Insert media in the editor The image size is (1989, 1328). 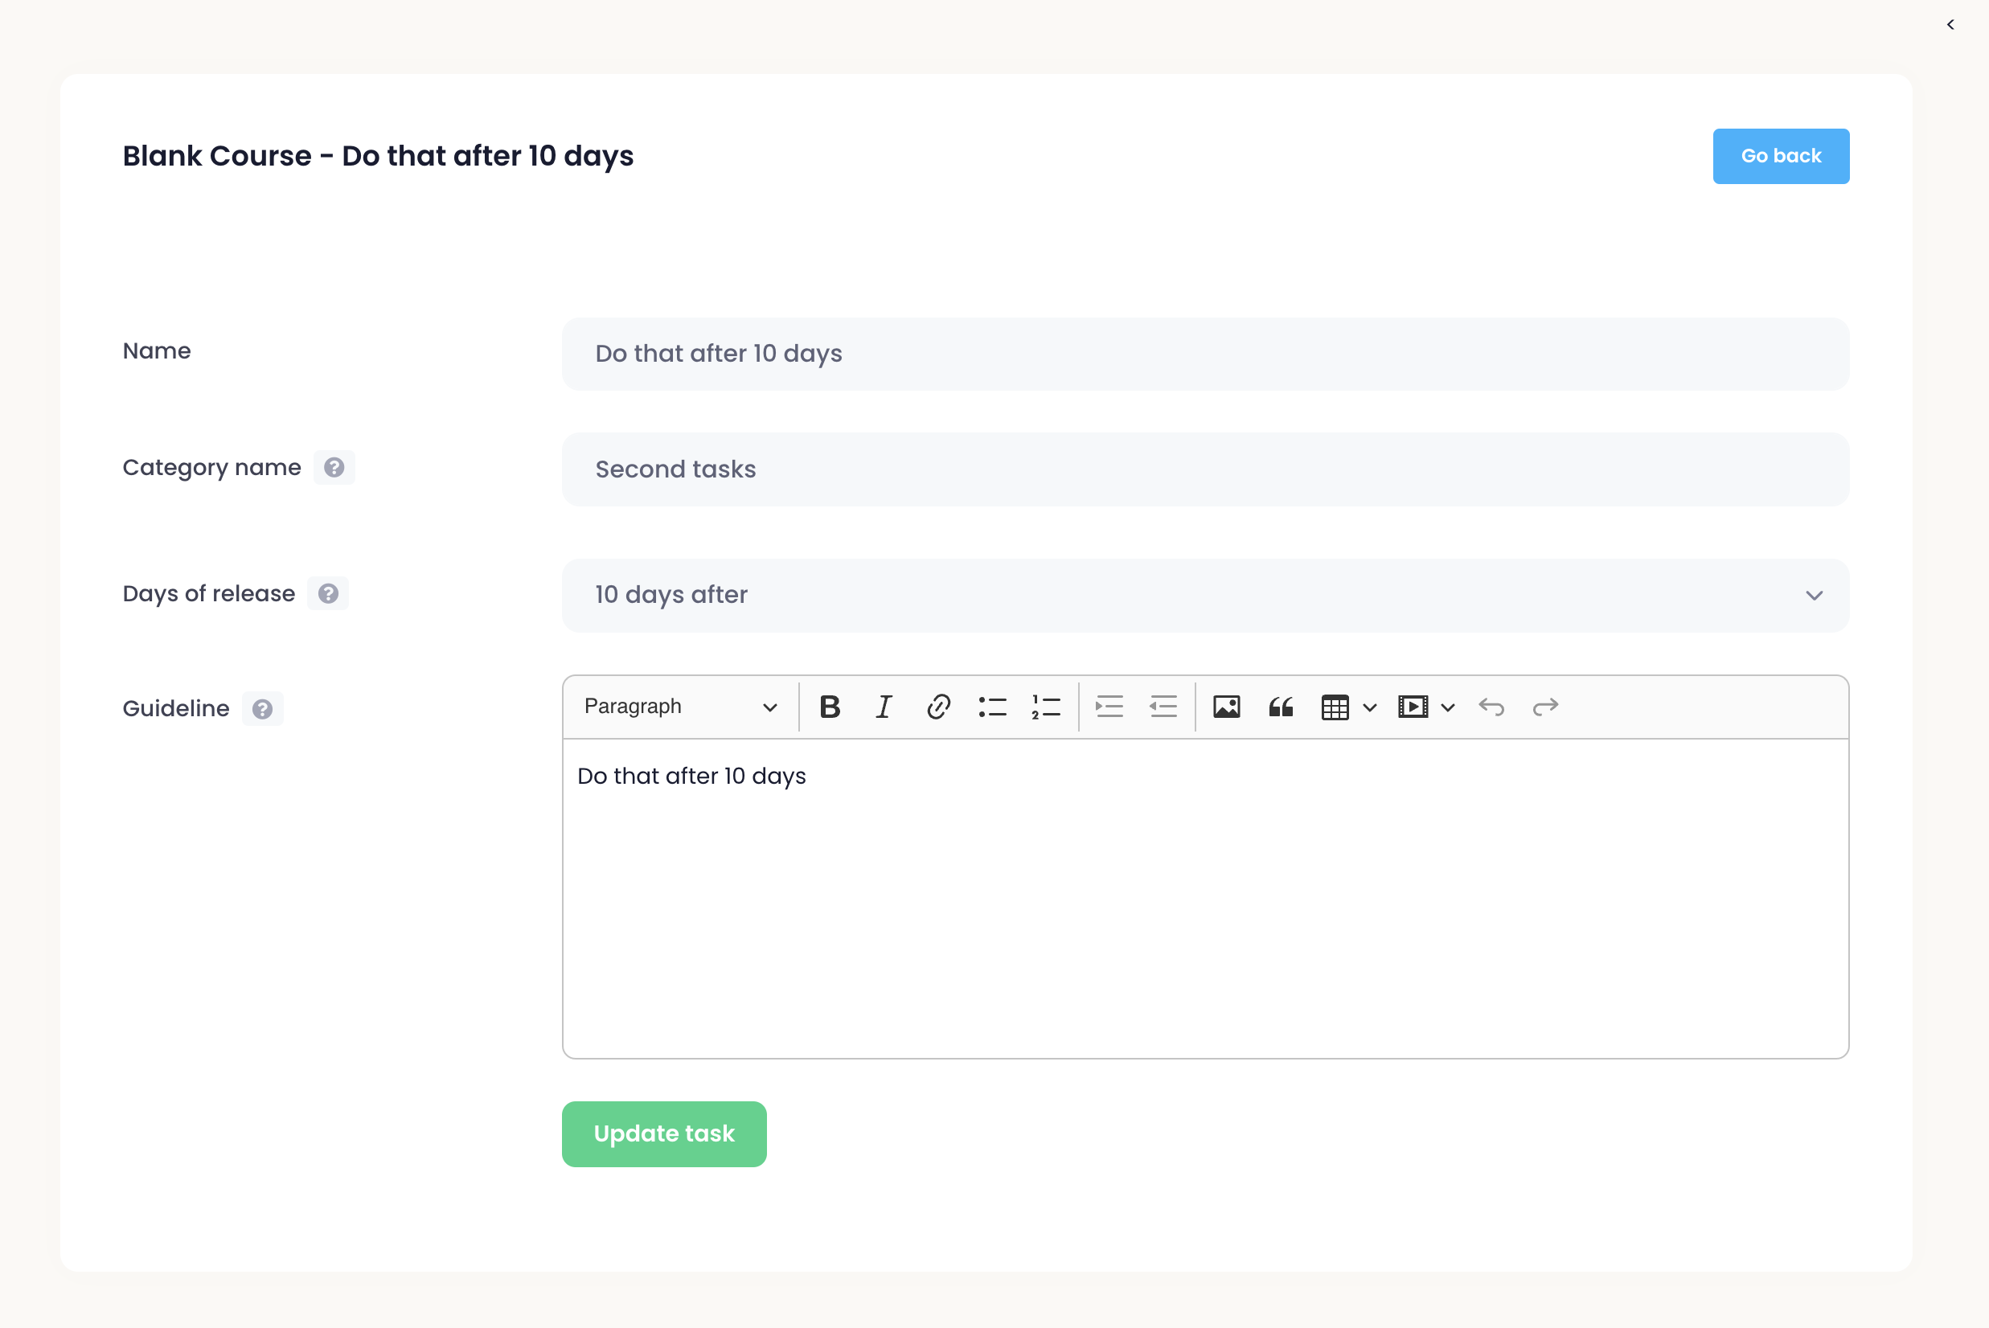[x=1412, y=707]
